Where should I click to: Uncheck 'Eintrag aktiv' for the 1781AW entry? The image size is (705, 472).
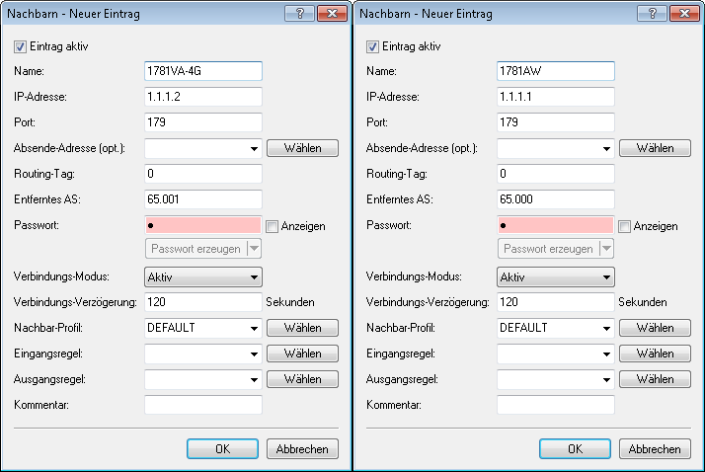click(373, 46)
